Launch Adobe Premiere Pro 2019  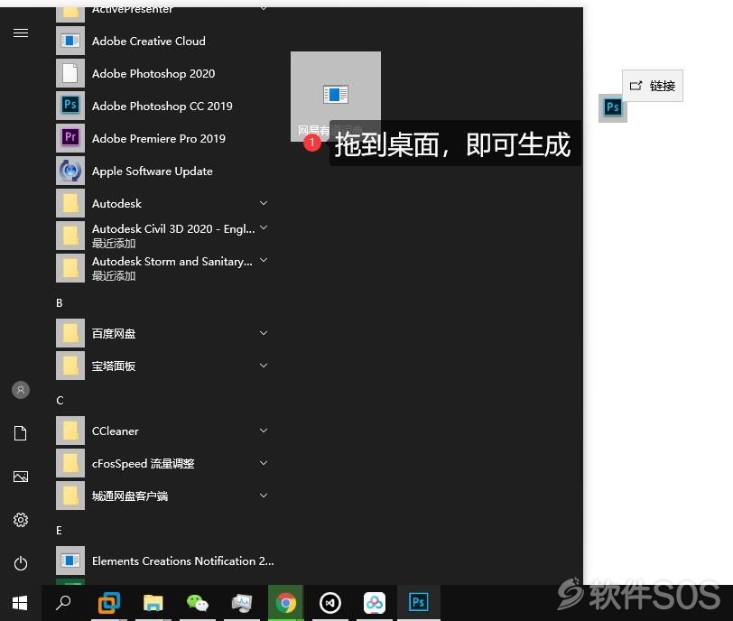(163, 138)
